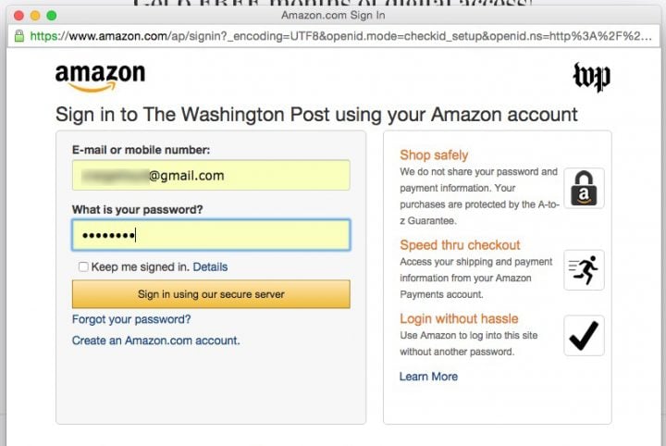Open Create an Amazon.com account link
The width and height of the screenshot is (666, 446).
pyautogui.click(x=156, y=341)
